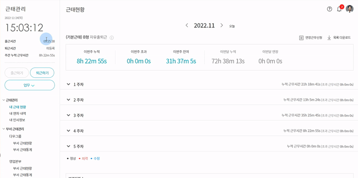Click the 2022.11 month label
Screen dimensions: 358x178
click(204, 25)
